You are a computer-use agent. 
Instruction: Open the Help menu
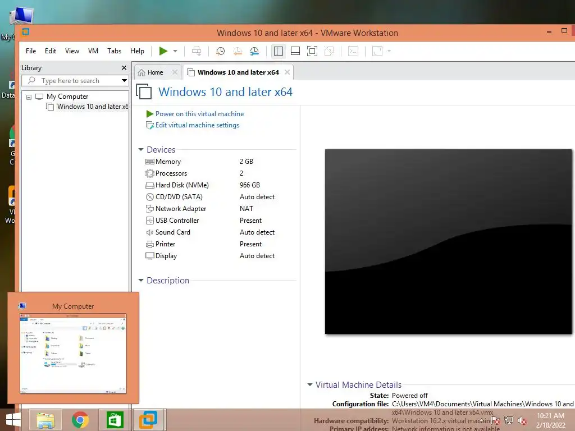[x=137, y=51]
